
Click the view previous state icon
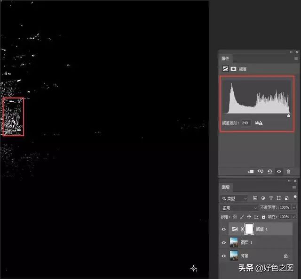(261, 172)
